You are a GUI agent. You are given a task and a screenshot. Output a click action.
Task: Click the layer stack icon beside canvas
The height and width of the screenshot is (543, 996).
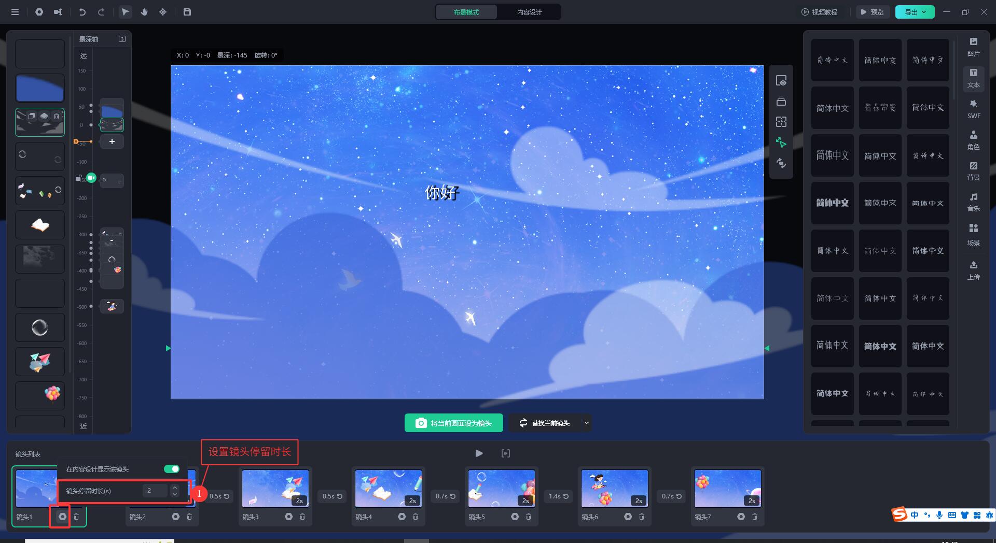[781, 102]
